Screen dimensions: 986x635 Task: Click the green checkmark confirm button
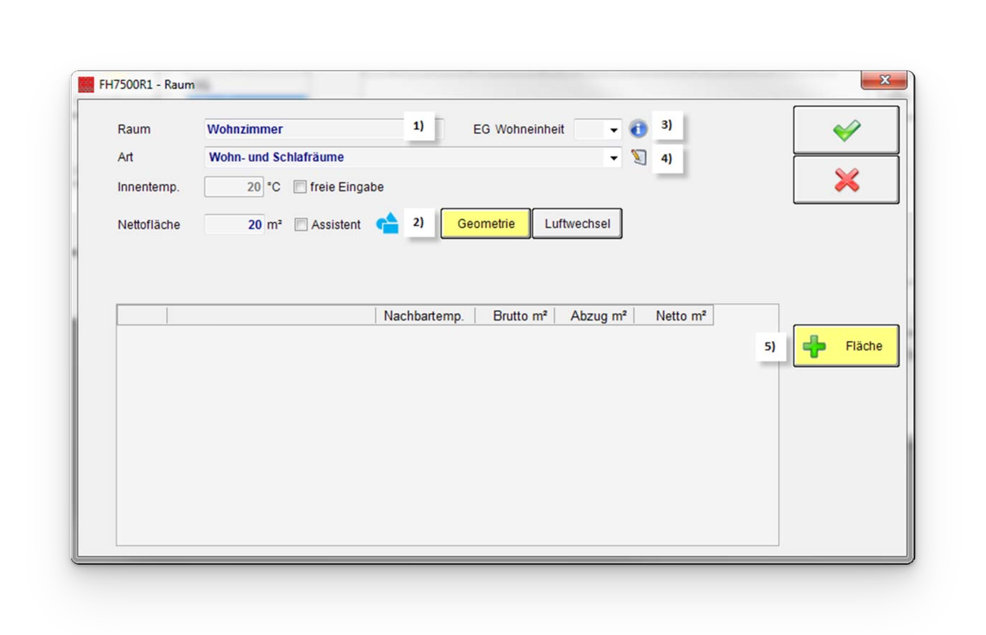point(846,130)
